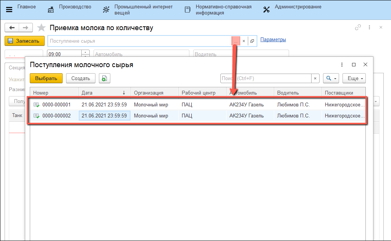Sort list by the Дата column header
The width and height of the screenshot is (391, 241).
(104, 93)
